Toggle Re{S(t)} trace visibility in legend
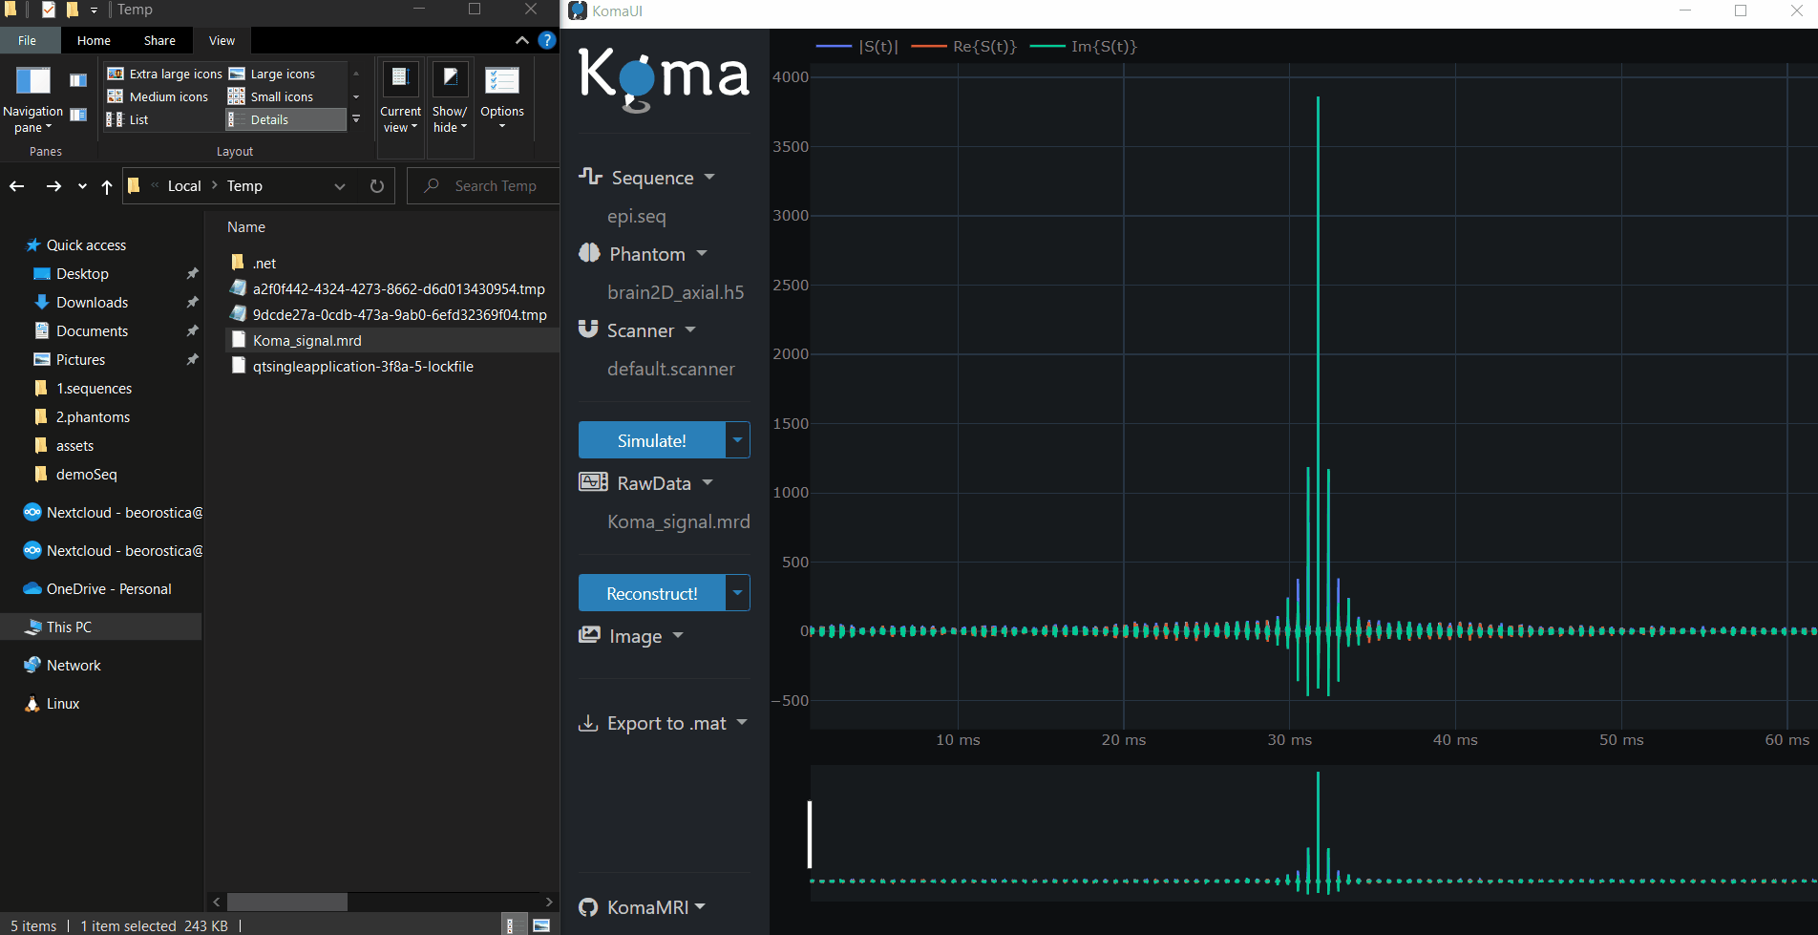 click(x=964, y=46)
